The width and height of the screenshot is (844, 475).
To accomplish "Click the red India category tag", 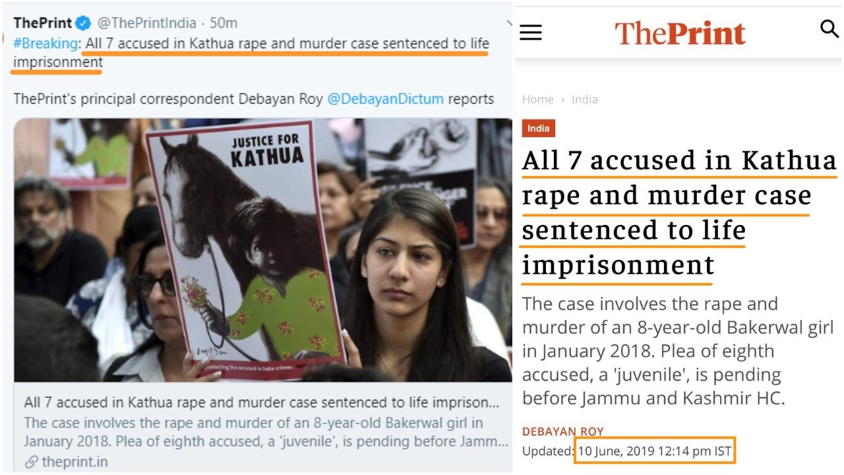I will [x=539, y=128].
